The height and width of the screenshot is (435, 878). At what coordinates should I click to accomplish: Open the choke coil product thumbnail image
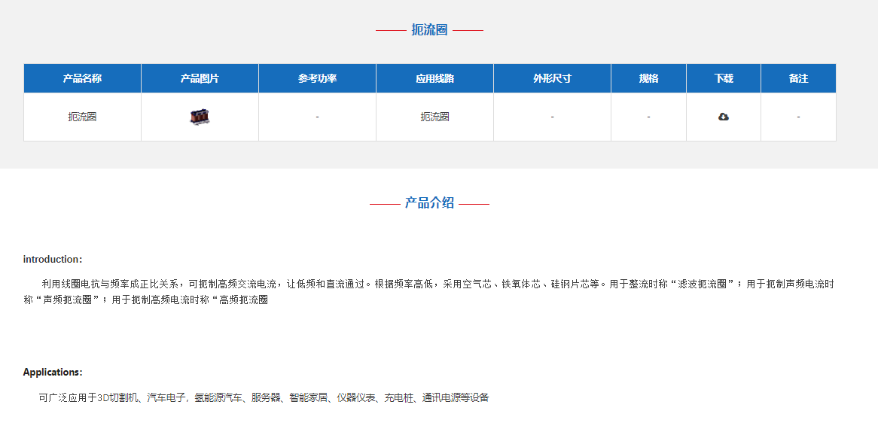200,117
